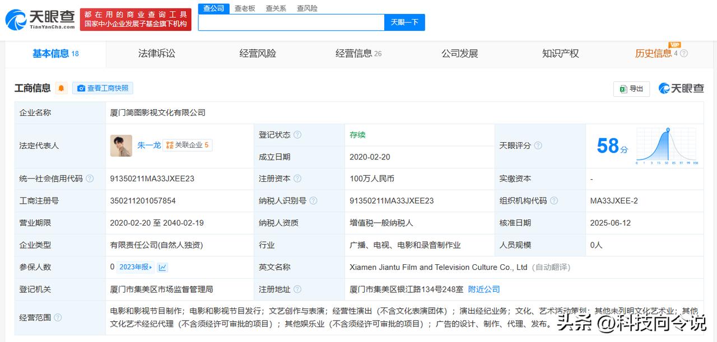
Task: Open the 历史信息 VIP tab
Action: pyautogui.click(x=657, y=54)
